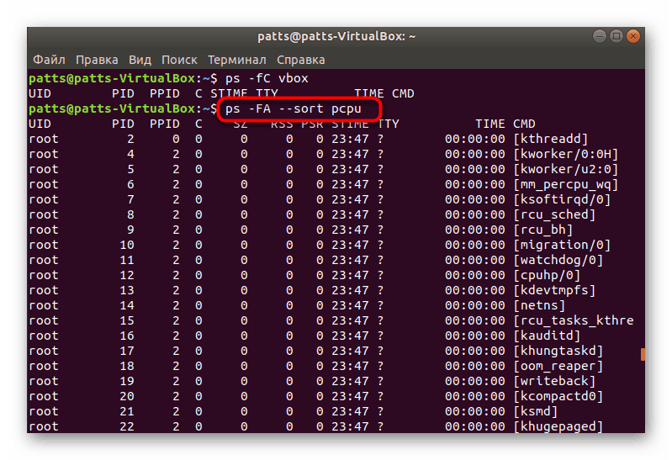Click the second-table PPID column header

click(165, 124)
